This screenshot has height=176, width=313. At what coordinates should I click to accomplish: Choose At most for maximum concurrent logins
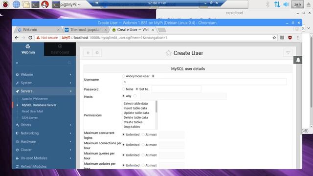[143, 135]
